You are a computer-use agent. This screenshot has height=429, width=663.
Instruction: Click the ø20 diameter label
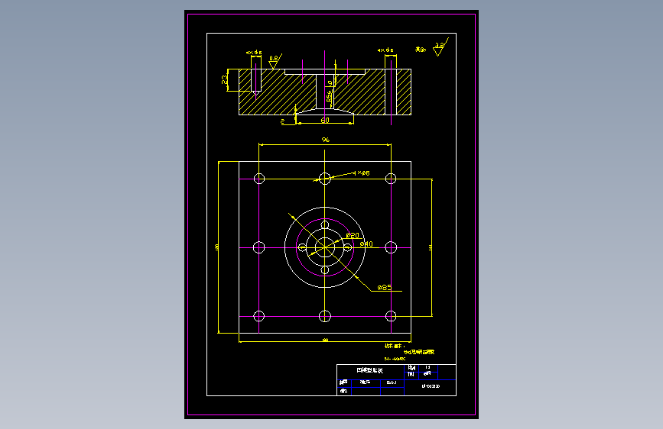tap(353, 235)
